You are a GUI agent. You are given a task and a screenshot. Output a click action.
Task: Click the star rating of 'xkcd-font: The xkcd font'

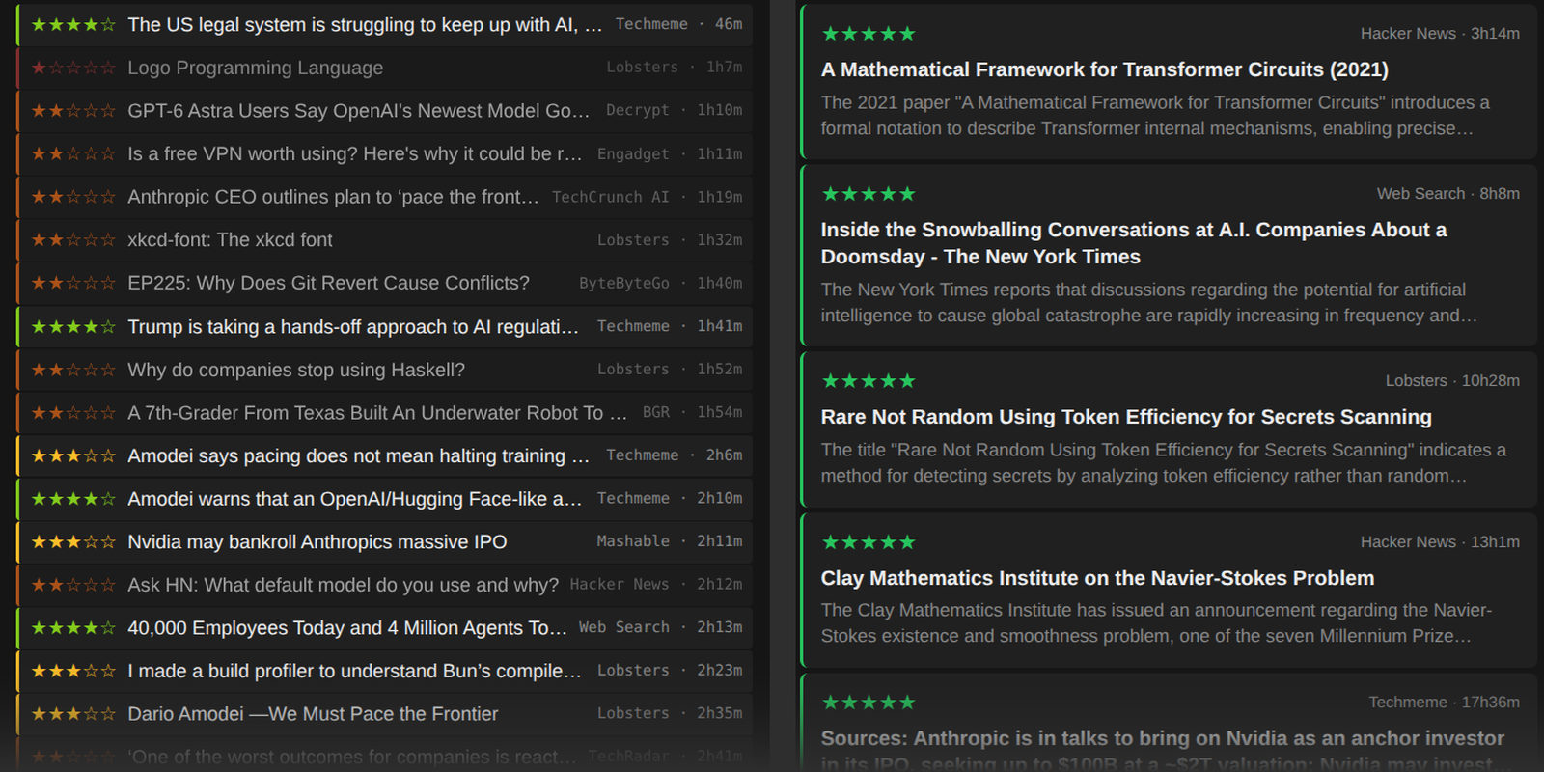[73, 239]
